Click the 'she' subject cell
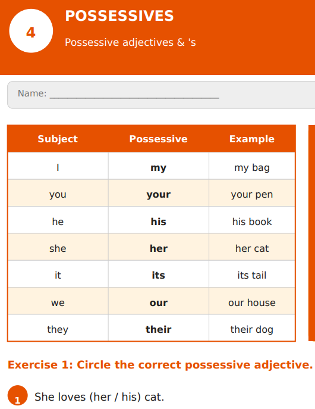This screenshot has width=315, height=409. click(58, 247)
